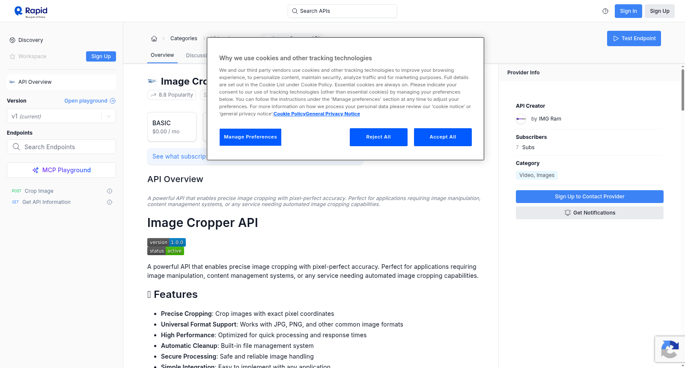Click the 8.8 Popularity badge

172,95
